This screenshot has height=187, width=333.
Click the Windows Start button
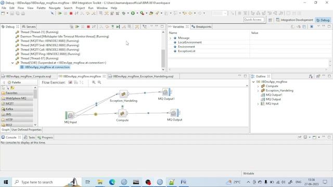point(6,182)
